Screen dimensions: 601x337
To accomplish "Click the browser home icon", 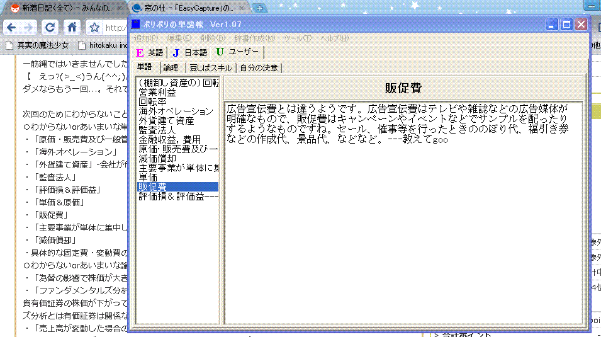I will click(72, 28).
